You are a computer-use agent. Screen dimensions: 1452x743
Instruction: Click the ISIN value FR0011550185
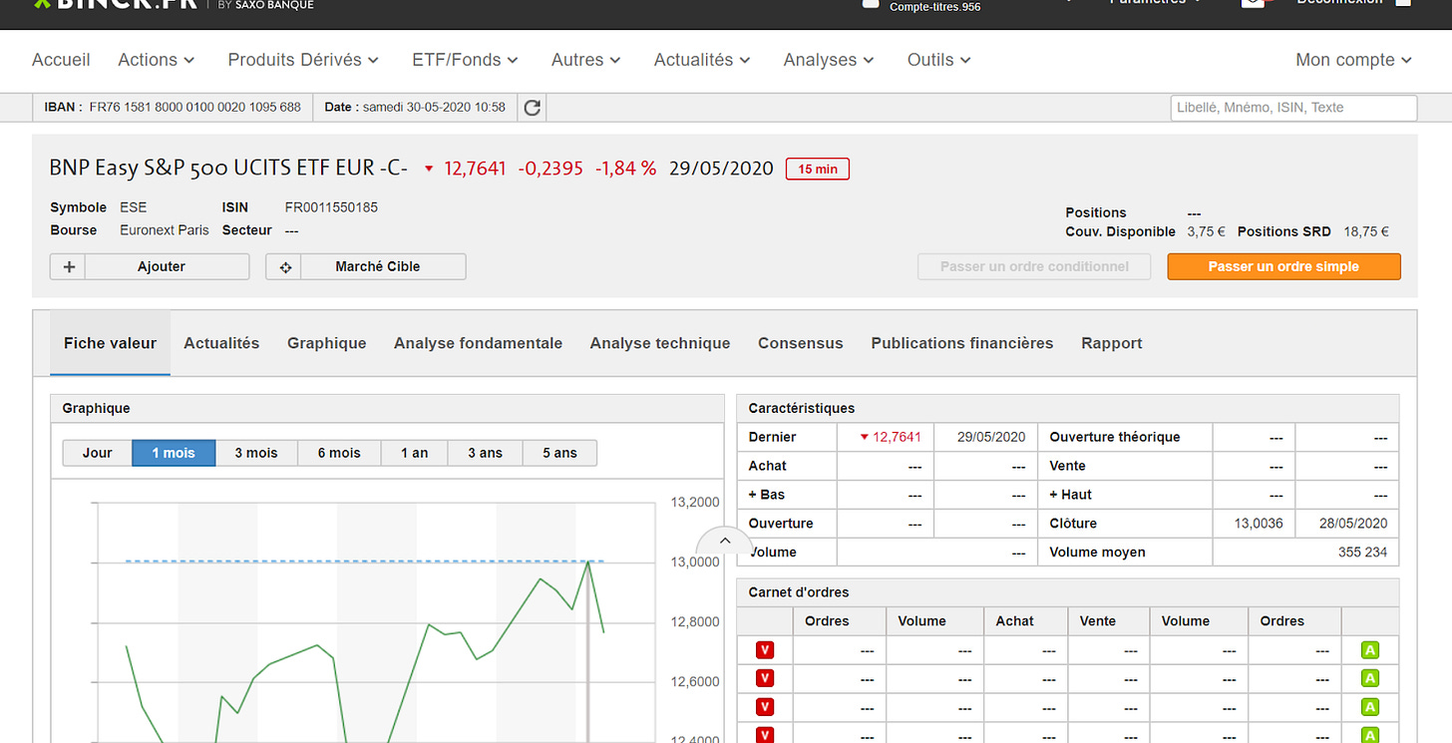pyautogui.click(x=331, y=207)
